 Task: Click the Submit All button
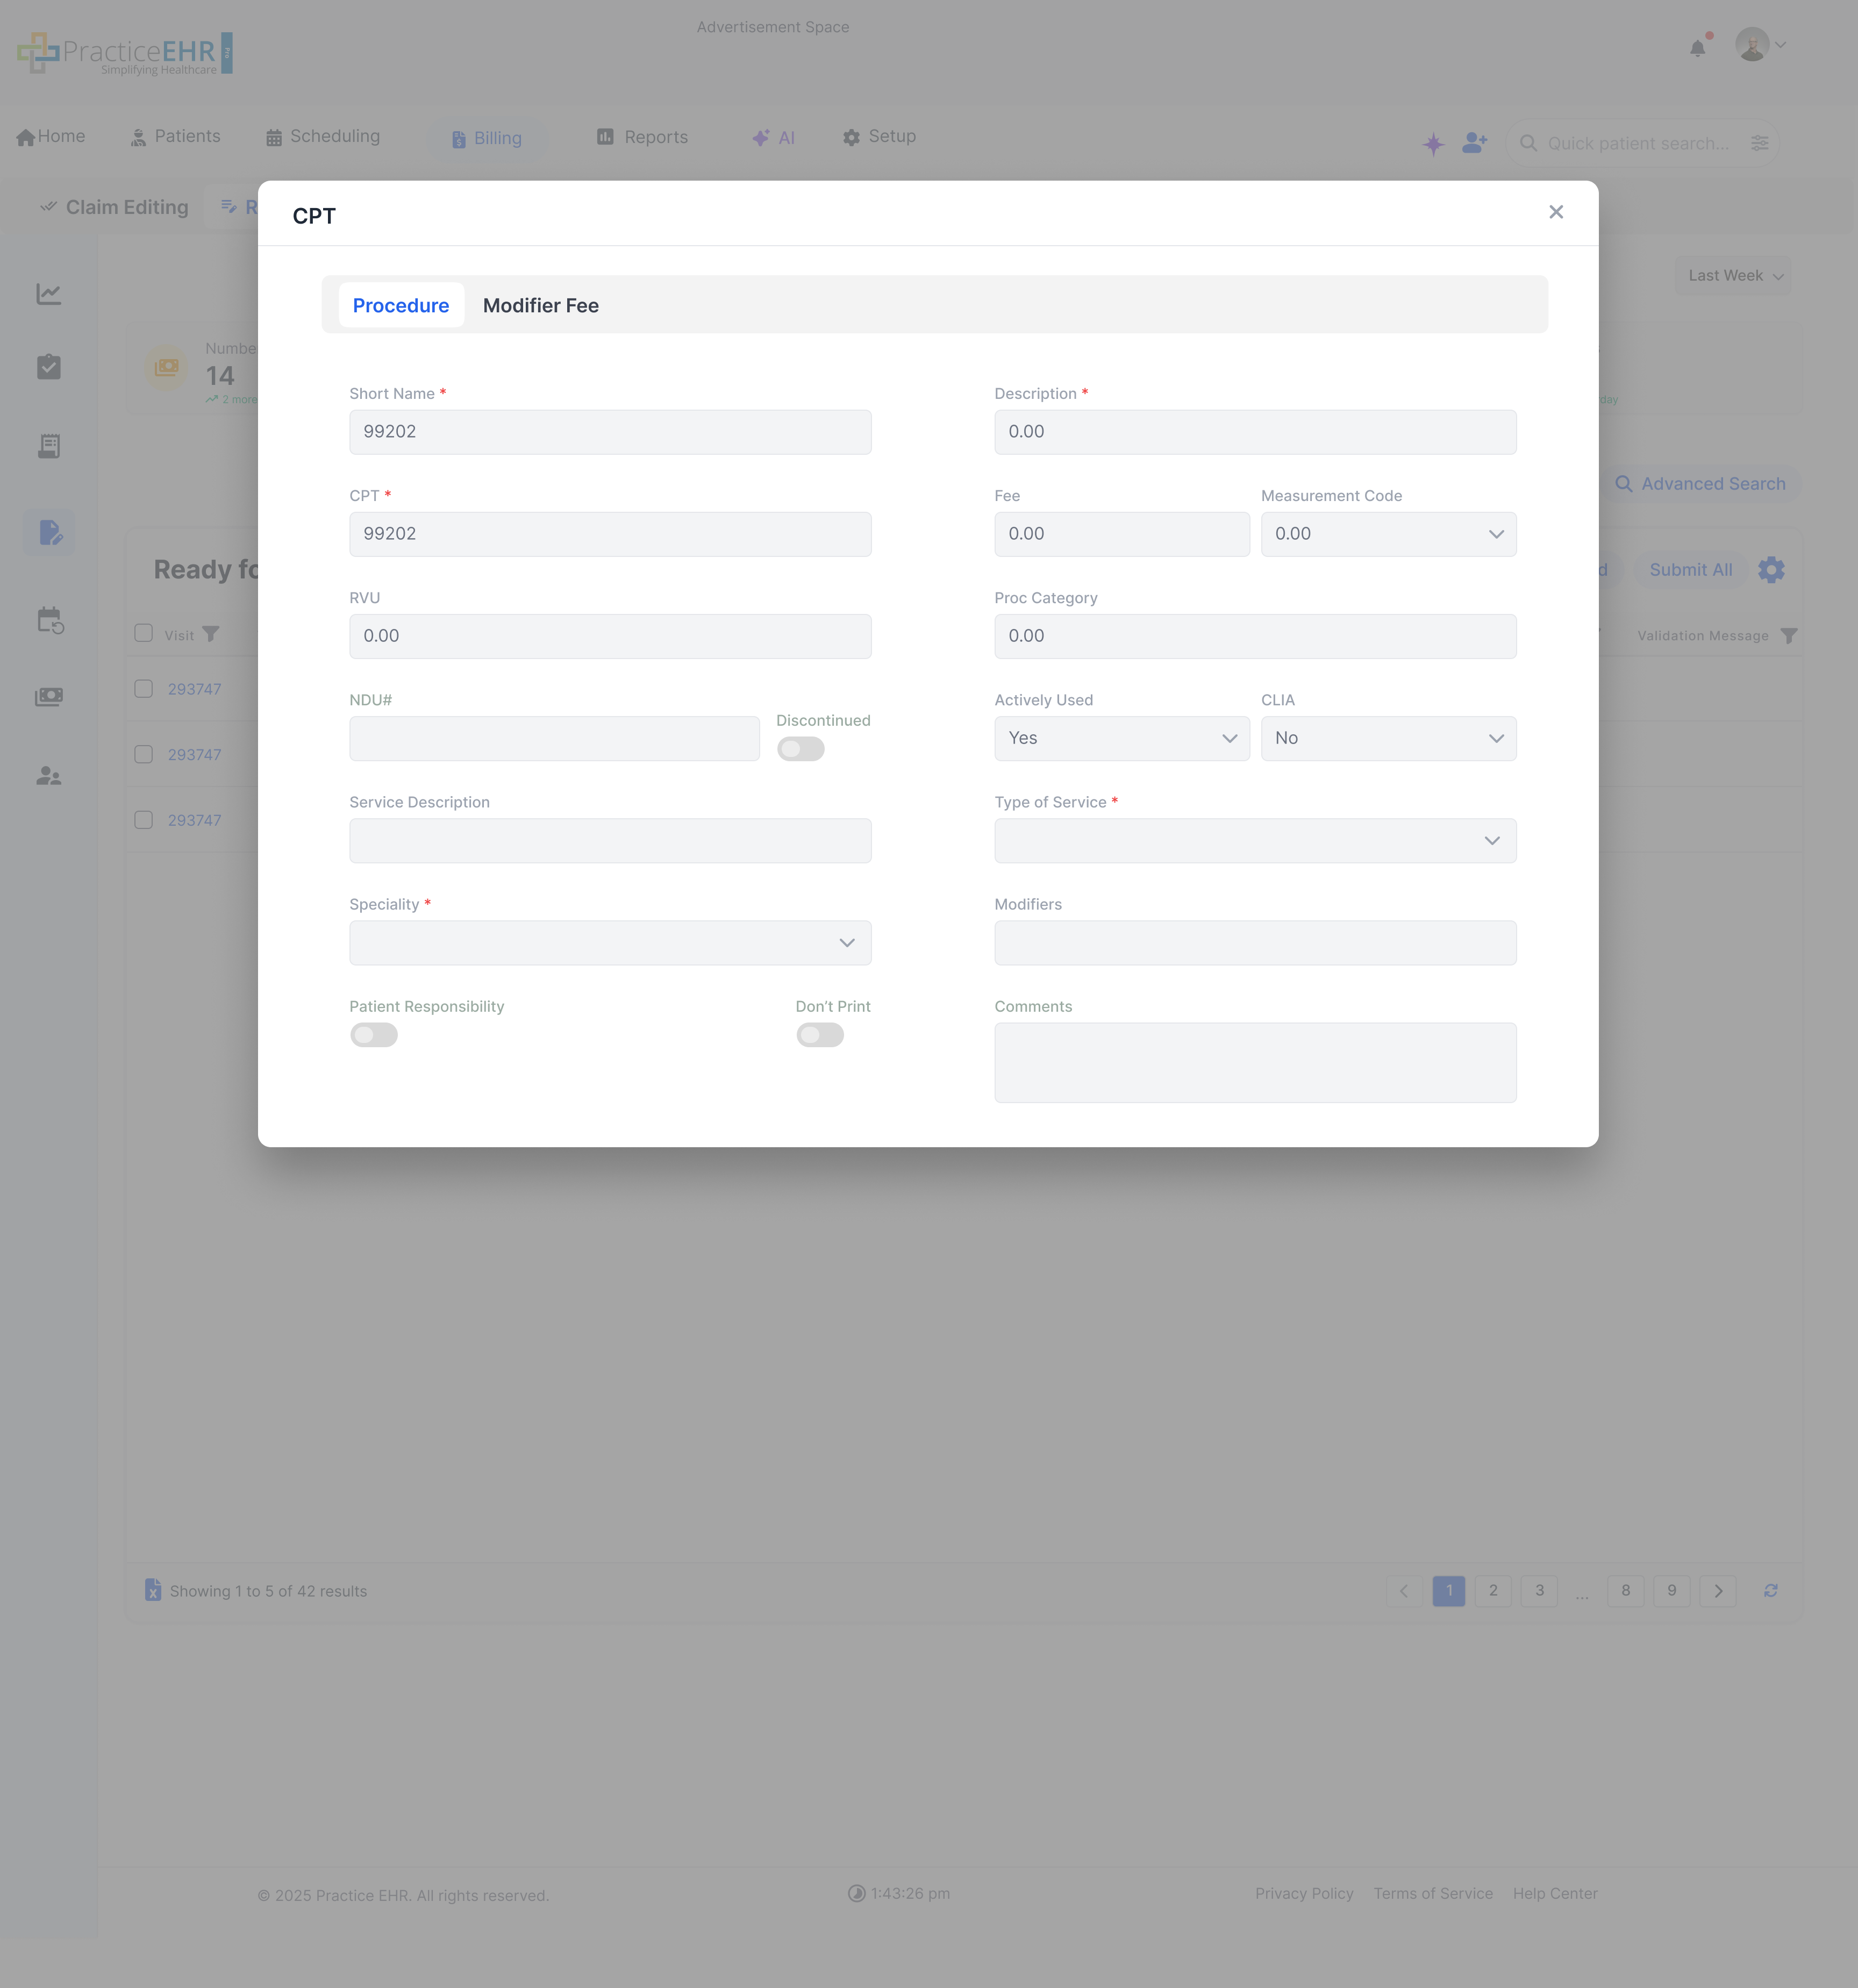[1690, 570]
